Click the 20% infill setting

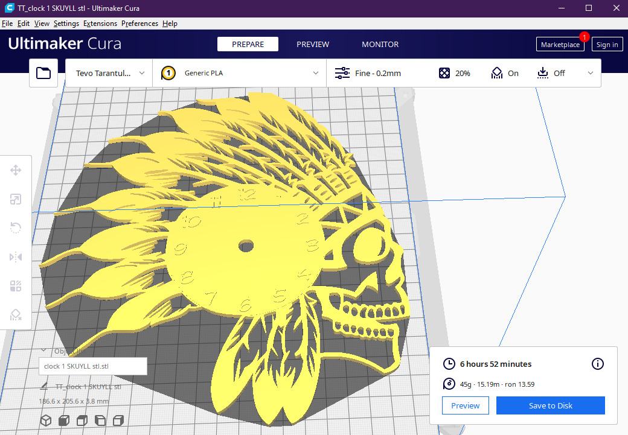pyautogui.click(x=454, y=73)
